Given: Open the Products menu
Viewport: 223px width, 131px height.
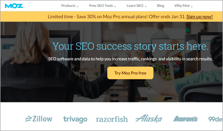Looking at the screenshot, I should [69, 6].
